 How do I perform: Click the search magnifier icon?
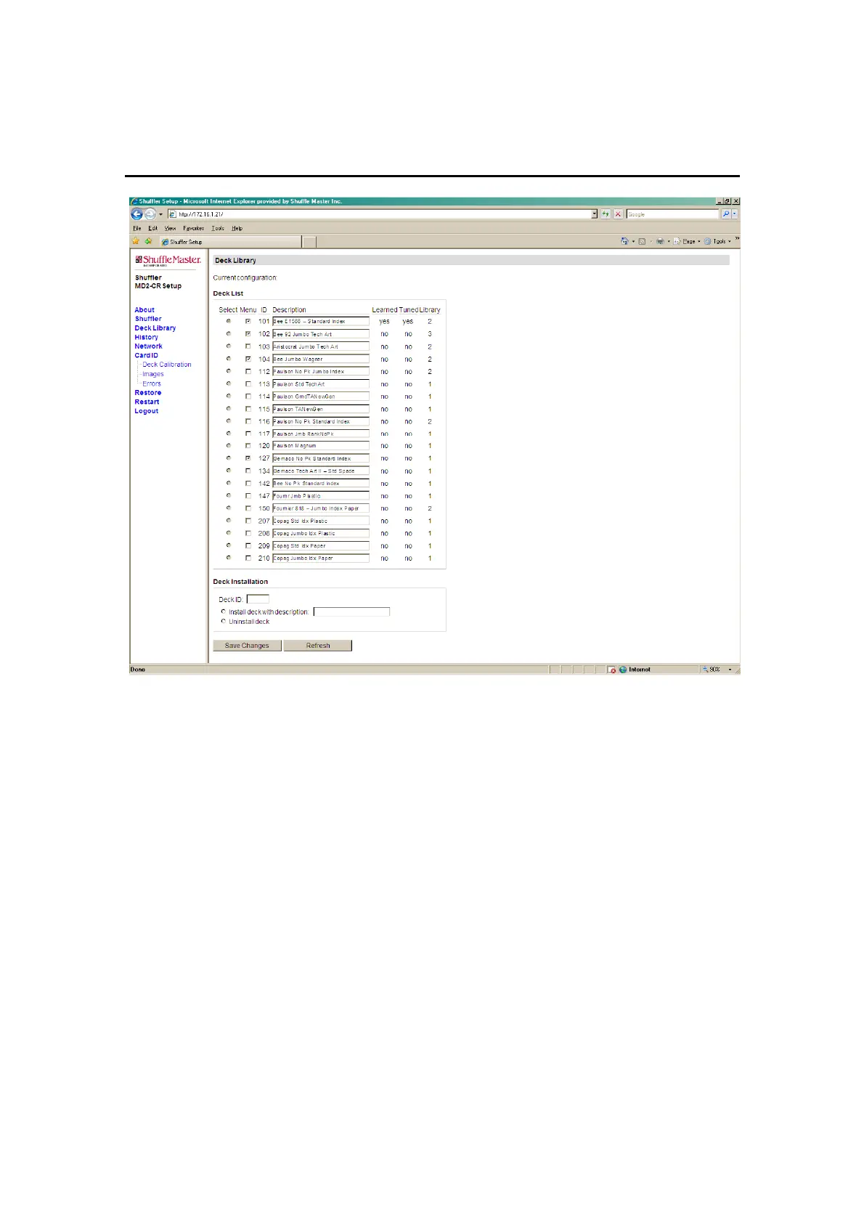[x=725, y=214]
